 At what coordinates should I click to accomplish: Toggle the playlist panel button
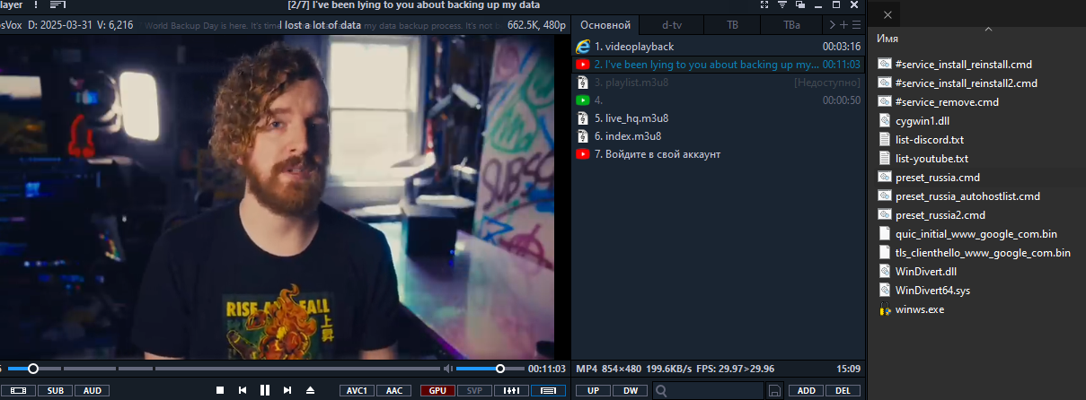547,390
